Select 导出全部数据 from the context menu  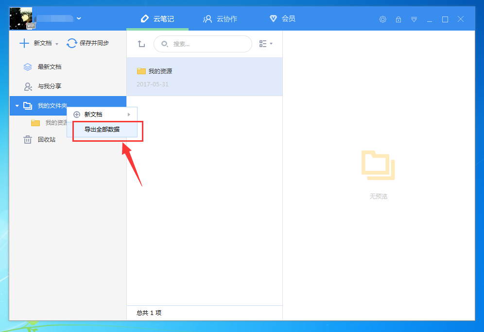tap(103, 130)
